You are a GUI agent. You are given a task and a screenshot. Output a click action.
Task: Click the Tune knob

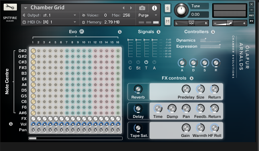pyautogui.click(x=181, y=10)
